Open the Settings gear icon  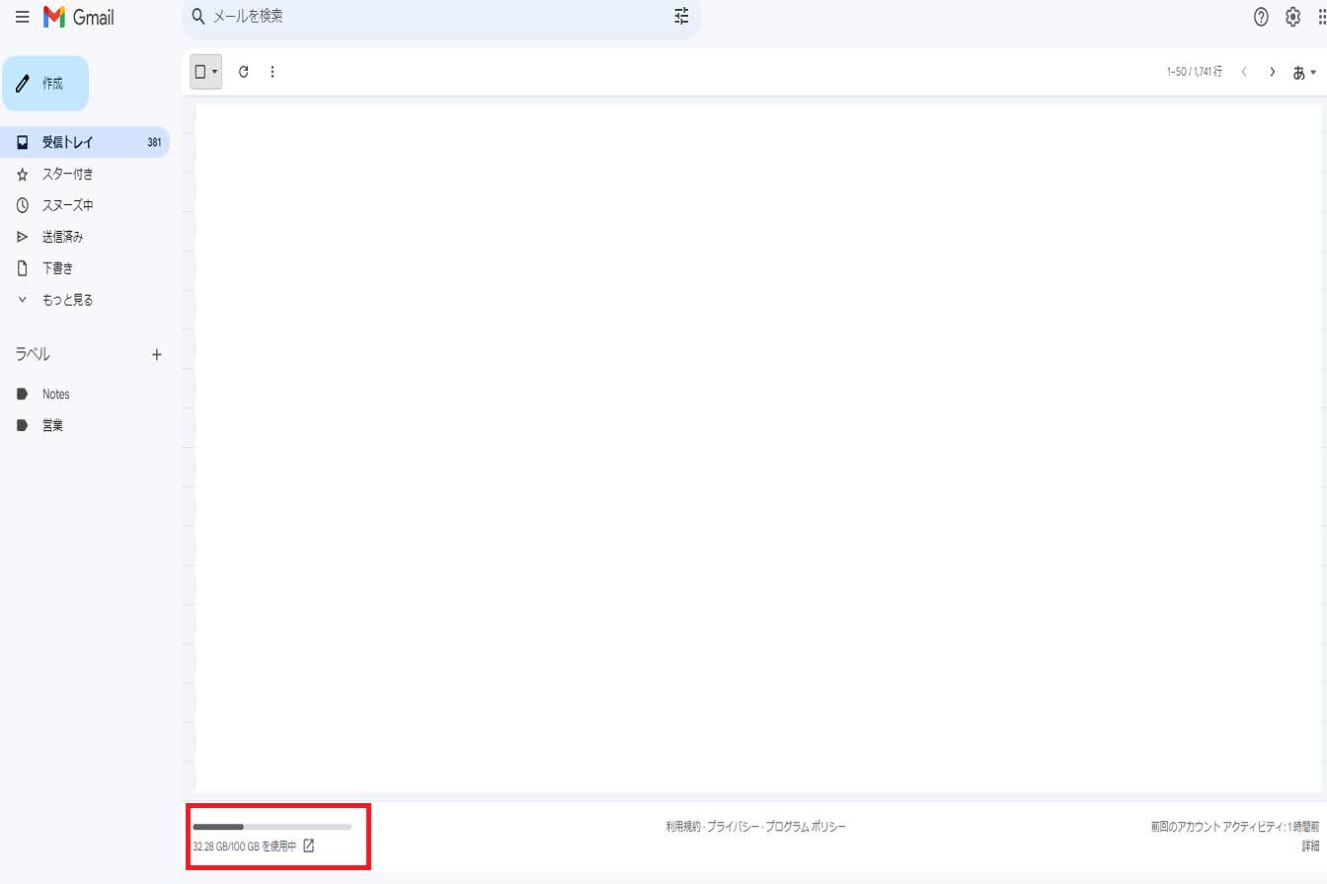tap(1292, 17)
